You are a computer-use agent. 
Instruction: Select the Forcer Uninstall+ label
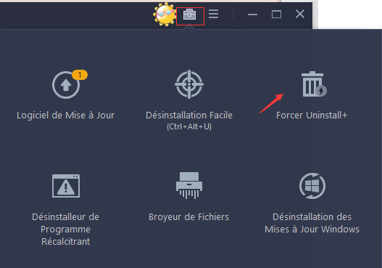pos(312,115)
